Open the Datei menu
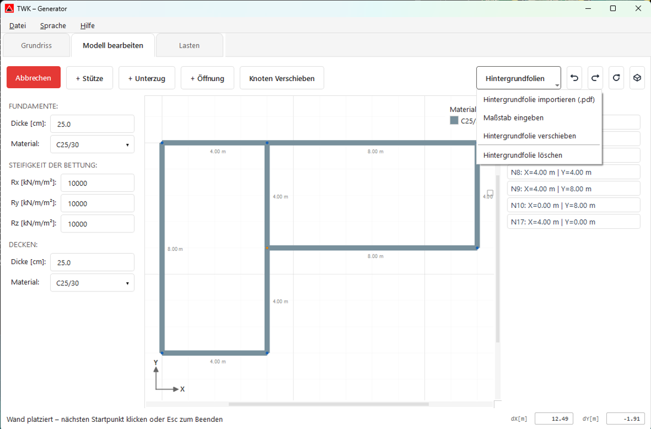The width and height of the screenshot is (651, 429). point(17,26)
